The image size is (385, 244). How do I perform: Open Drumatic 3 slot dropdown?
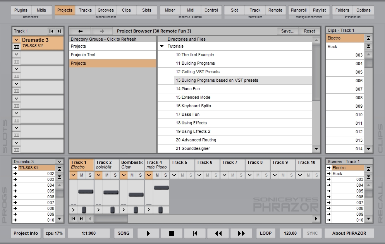[16, 40]
